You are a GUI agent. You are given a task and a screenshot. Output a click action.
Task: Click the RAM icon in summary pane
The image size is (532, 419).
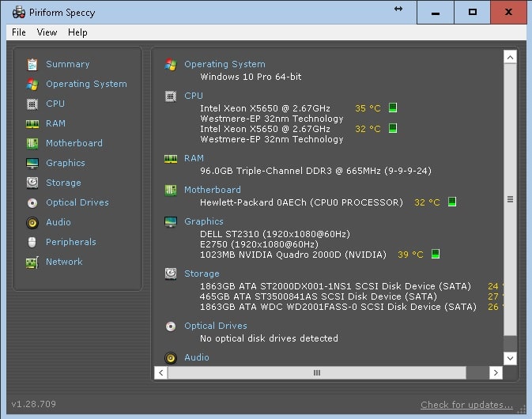pyautogui.click(x=171, y=158)
